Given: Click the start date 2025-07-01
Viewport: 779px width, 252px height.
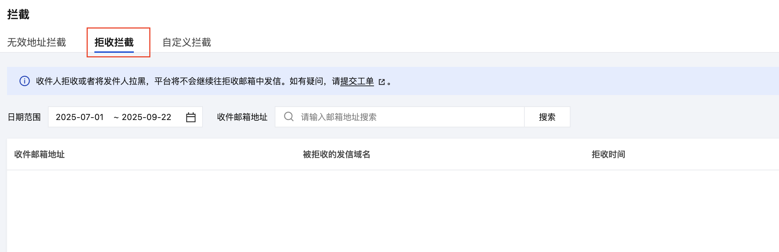Looking at the screenshot, I should [80, 117].
